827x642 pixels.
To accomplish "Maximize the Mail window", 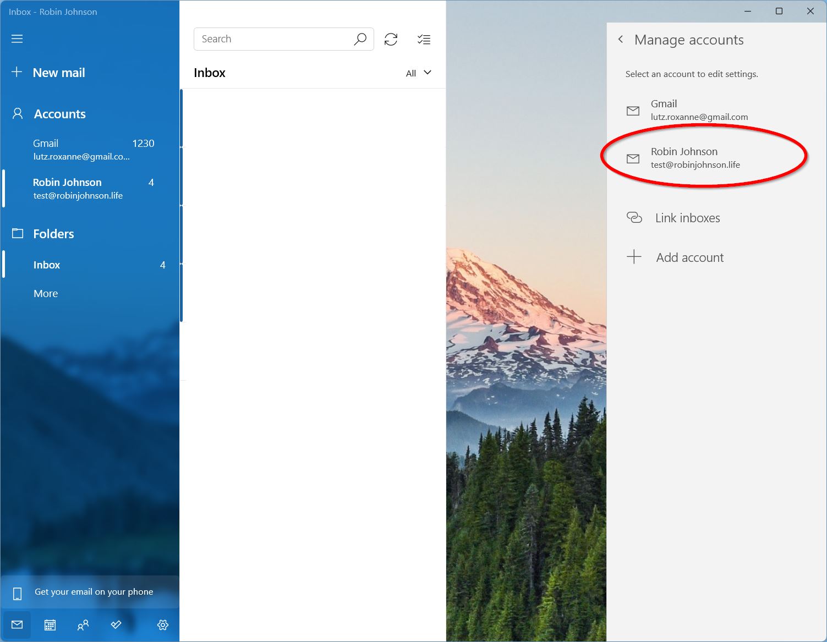I will (x=779, y=11).
